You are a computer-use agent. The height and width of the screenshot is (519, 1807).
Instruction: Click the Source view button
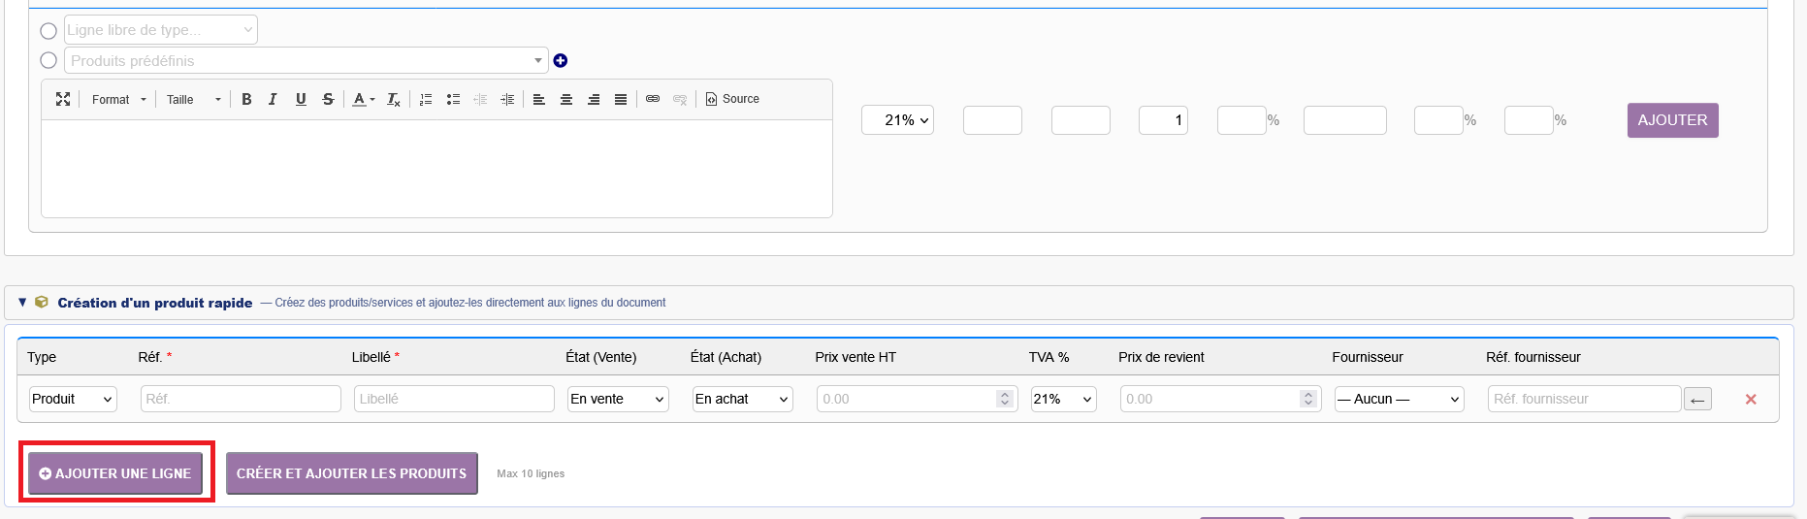tap(732, 99)
